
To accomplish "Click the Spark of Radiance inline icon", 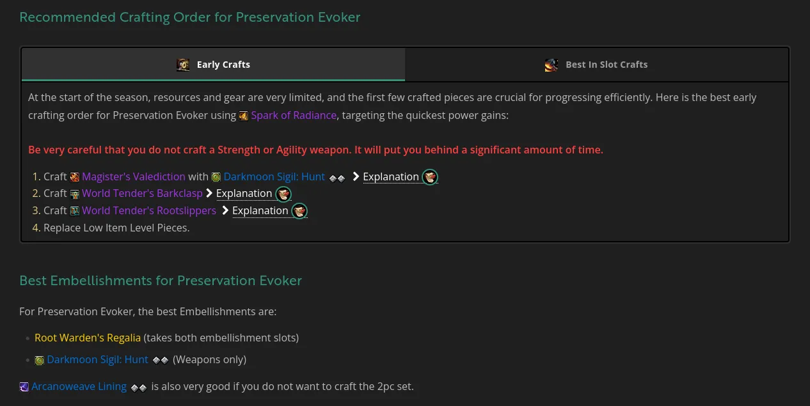I will coord(243,116).
